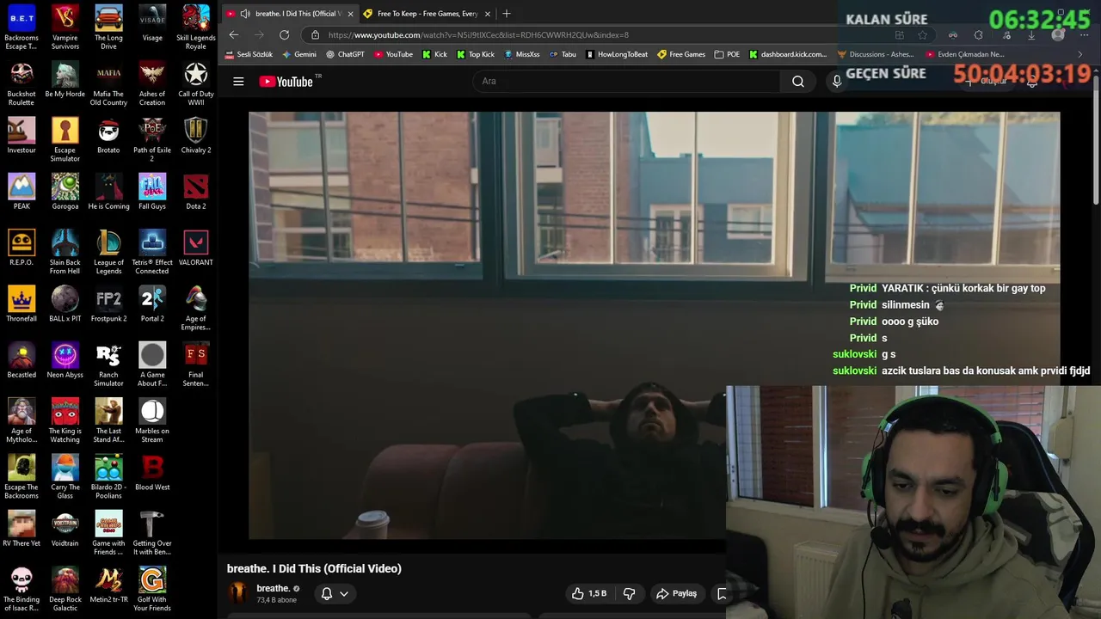Open the Gemini bookmark

[298, 54]
